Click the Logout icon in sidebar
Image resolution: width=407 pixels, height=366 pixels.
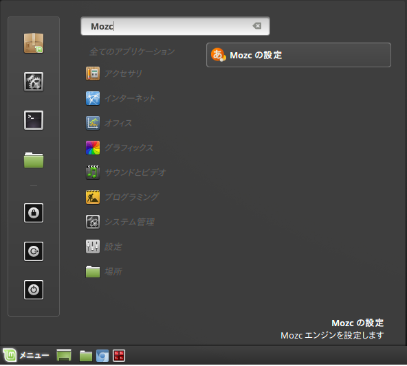[x=34, y=251]
